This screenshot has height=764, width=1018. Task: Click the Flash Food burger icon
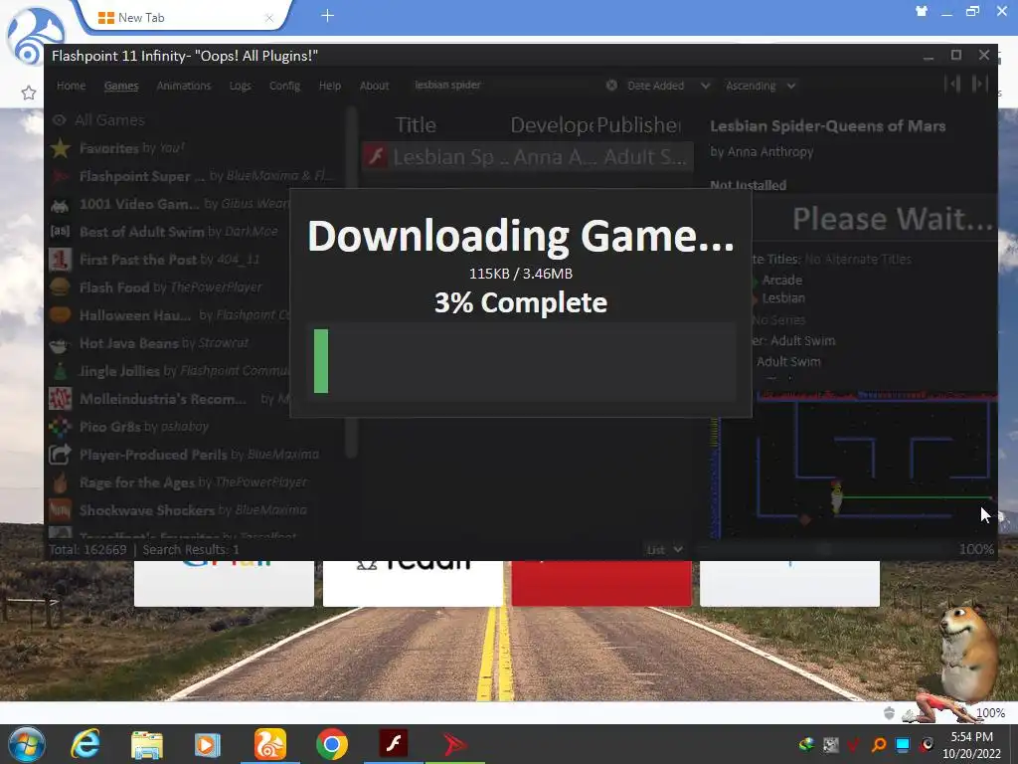60,287
